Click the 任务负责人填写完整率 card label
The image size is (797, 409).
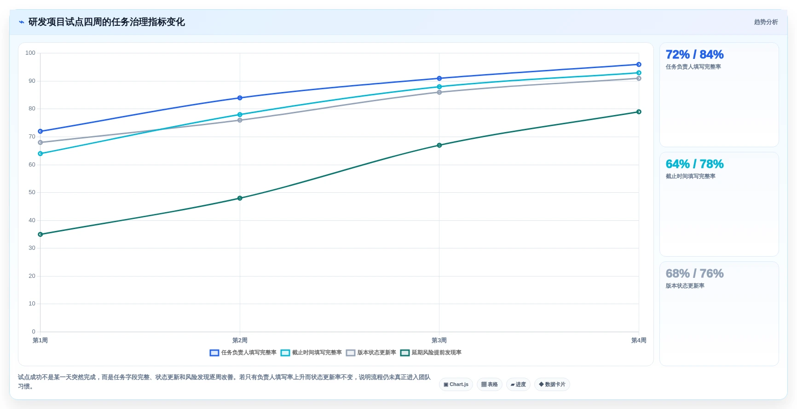point(693,67)
